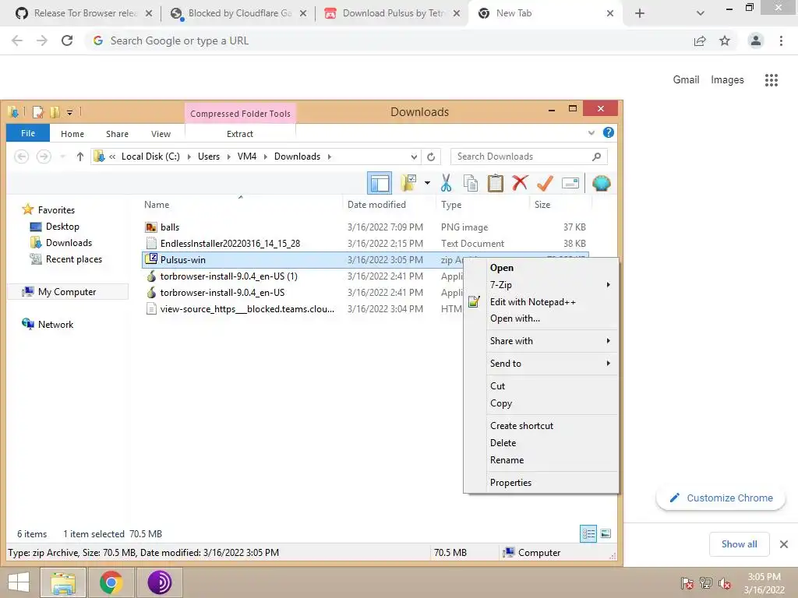Screen dimensions: 798x598
Task: Switch to Download Pulsus browser tab
Action: [x=392, y=13]
